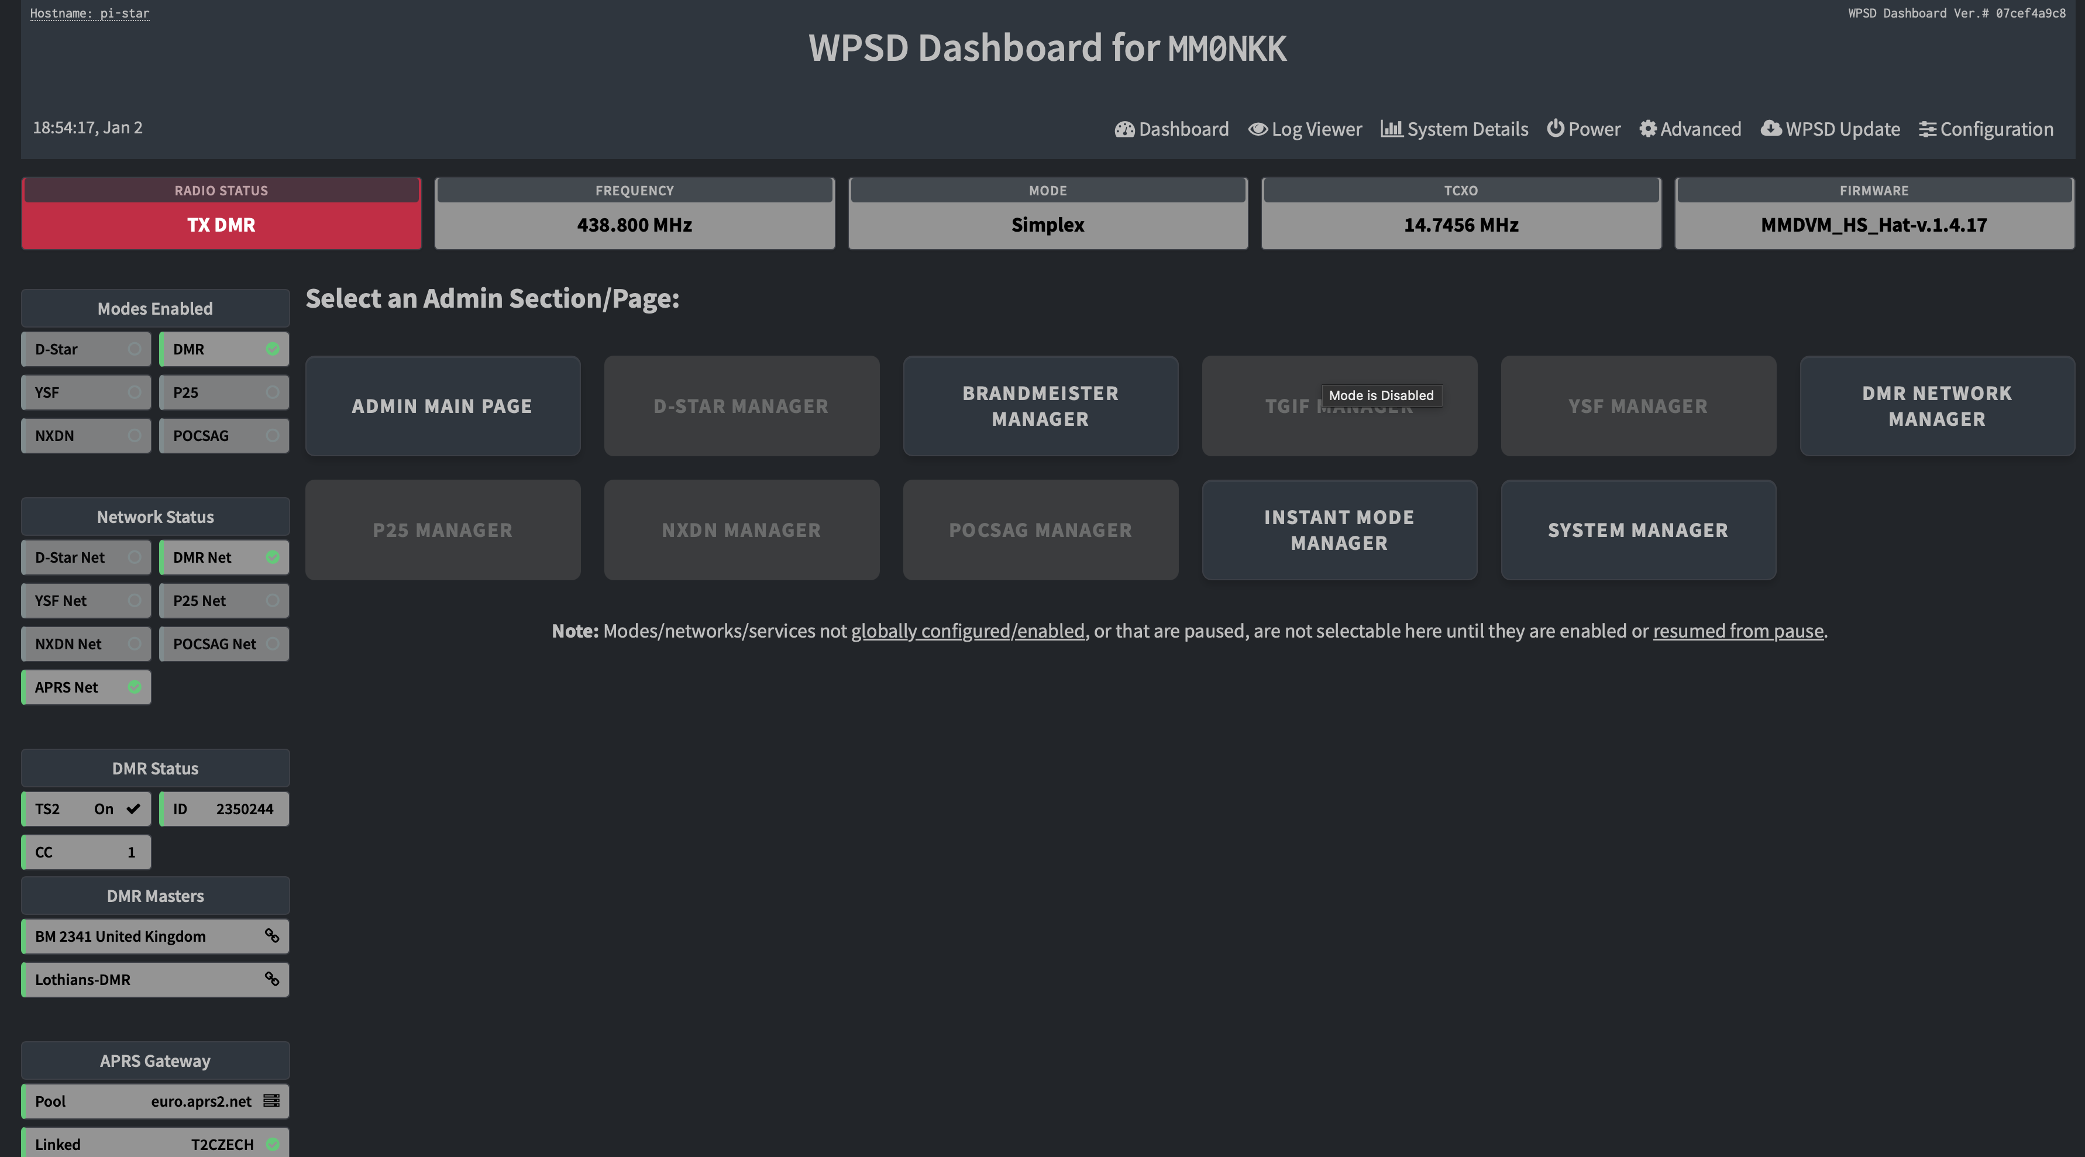Go to System Details
The height and width of the screenshot is (1157, 2085).
click(1454, 129)
